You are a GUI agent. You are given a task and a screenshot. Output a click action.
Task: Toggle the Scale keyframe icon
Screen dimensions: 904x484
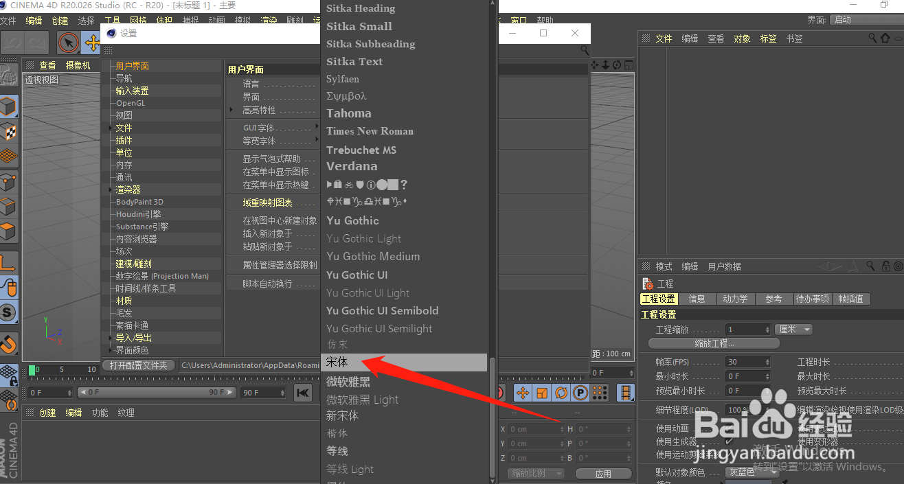[542, 393]
